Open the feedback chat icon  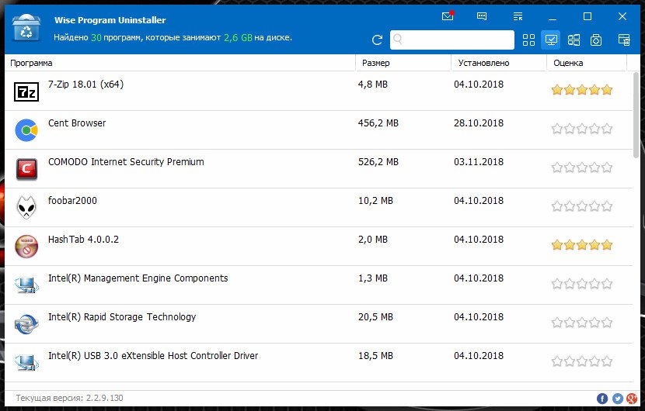point(482,16)
